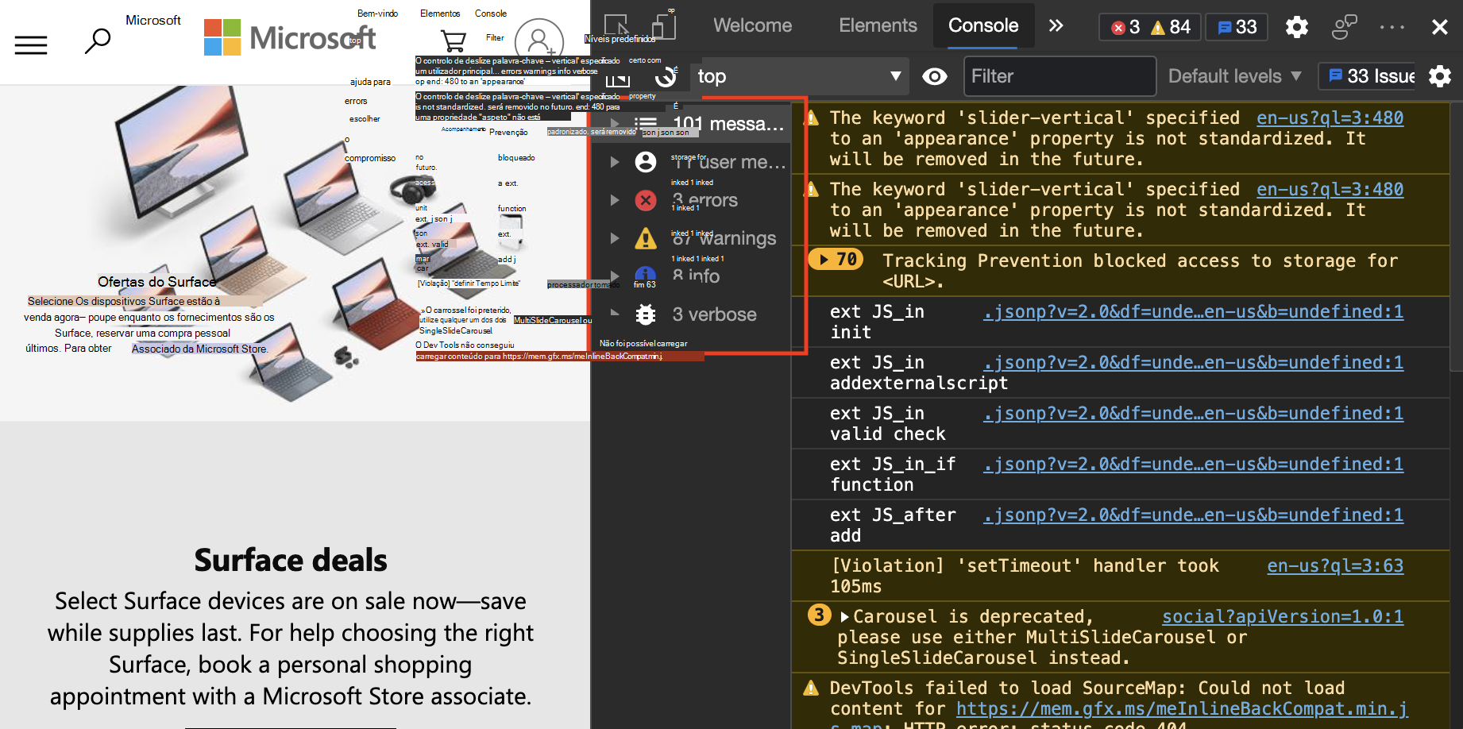Expand the 101 messages group arrow
The width and height of the screenshot is (1463, 729).
click(614, 124)
